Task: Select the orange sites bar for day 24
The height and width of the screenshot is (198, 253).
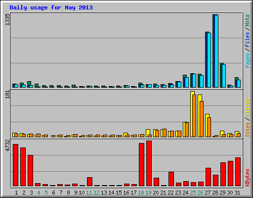Action: coord(187,130)
